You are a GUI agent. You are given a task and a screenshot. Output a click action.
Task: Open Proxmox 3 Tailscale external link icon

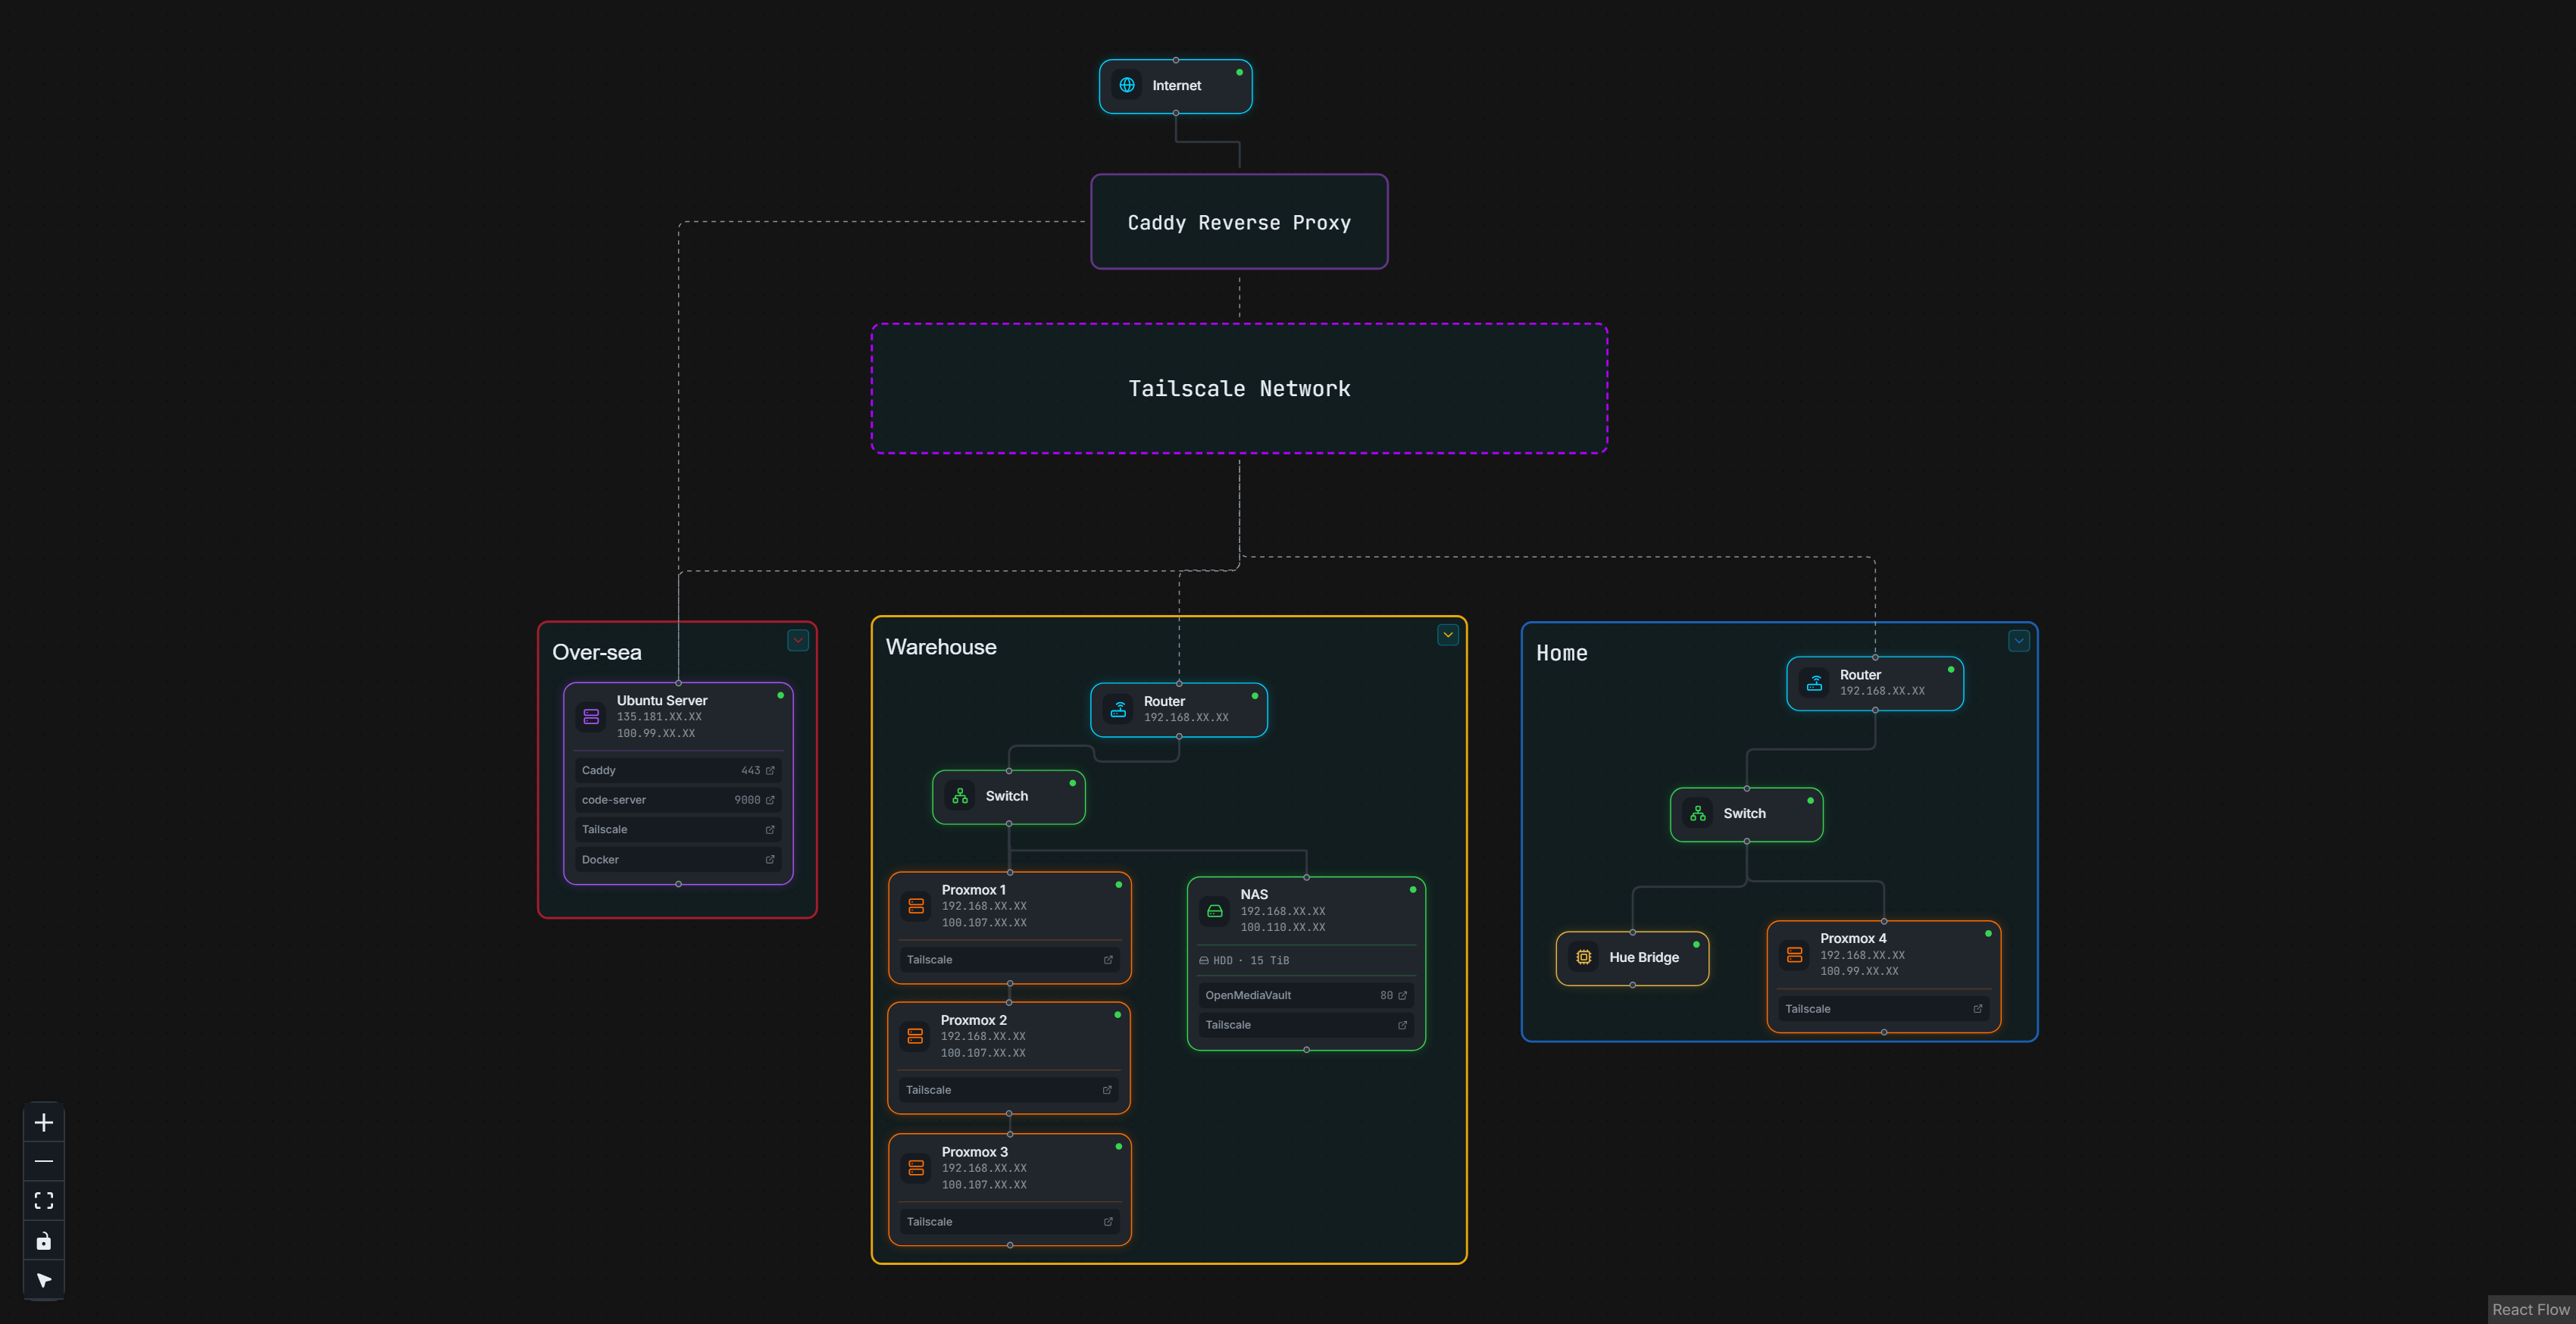[1108, 1222]
